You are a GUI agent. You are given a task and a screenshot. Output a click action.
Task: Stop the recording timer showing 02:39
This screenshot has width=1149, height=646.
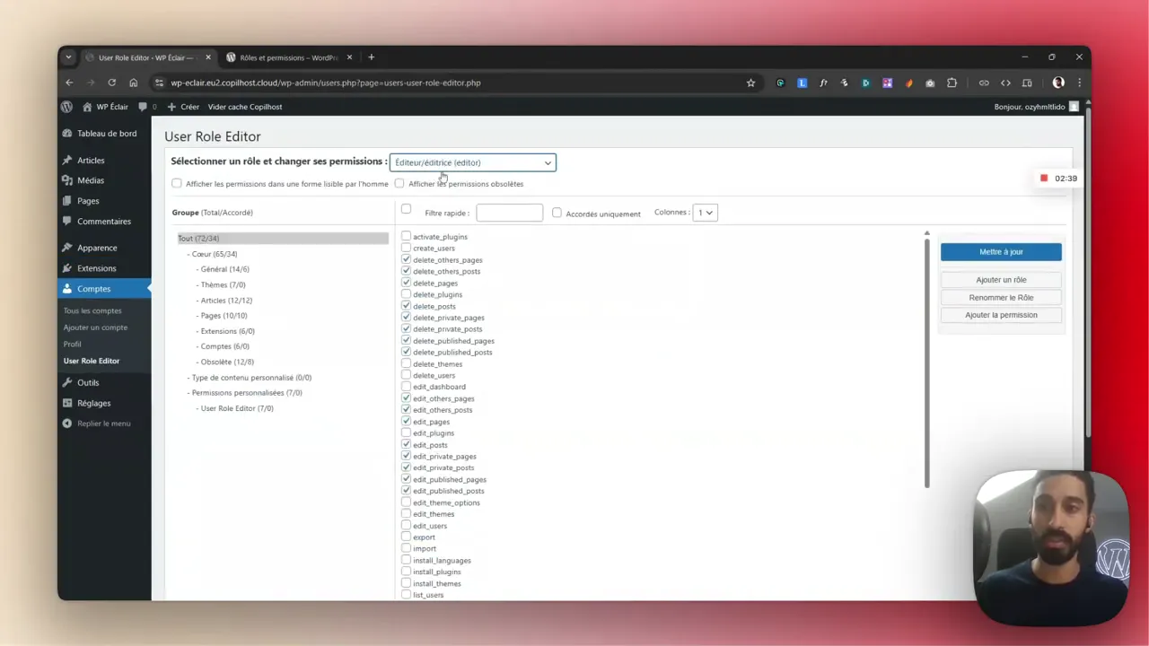1044,178
